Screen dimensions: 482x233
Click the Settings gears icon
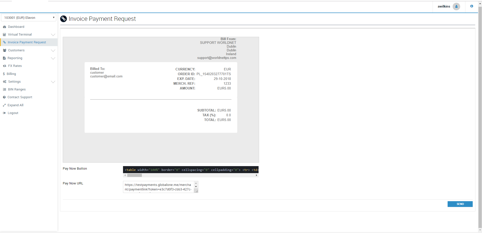[x=5, y=82]
